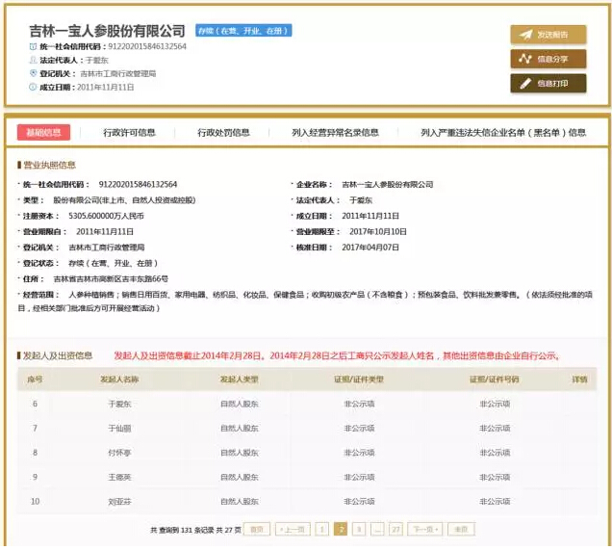Select the 基础信息 tab

click(42, 133)
